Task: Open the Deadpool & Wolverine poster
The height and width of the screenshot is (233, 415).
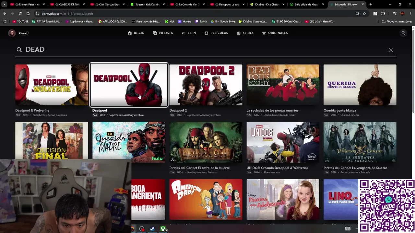Action: (52, 85)
